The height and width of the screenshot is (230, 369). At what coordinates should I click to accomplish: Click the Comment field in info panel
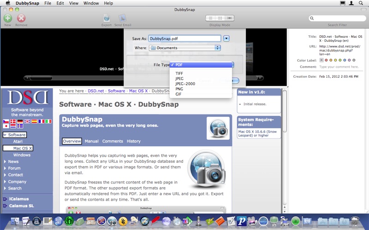point(339,67)
